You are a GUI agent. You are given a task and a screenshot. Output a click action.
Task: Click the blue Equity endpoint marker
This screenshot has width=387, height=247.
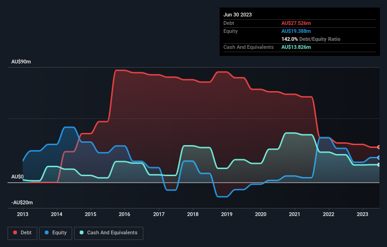pyautogui.click(x=379, y=157)
